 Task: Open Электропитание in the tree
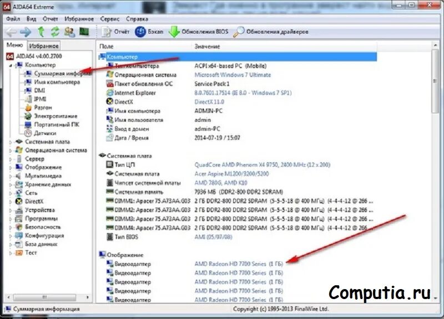51,116
